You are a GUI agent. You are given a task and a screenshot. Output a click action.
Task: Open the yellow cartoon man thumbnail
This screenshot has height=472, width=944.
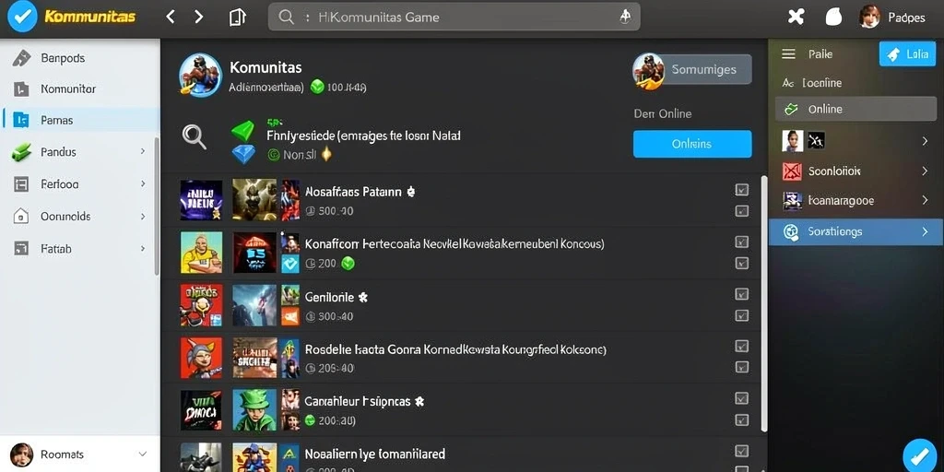pyautogui.click(x=201, y=253)
